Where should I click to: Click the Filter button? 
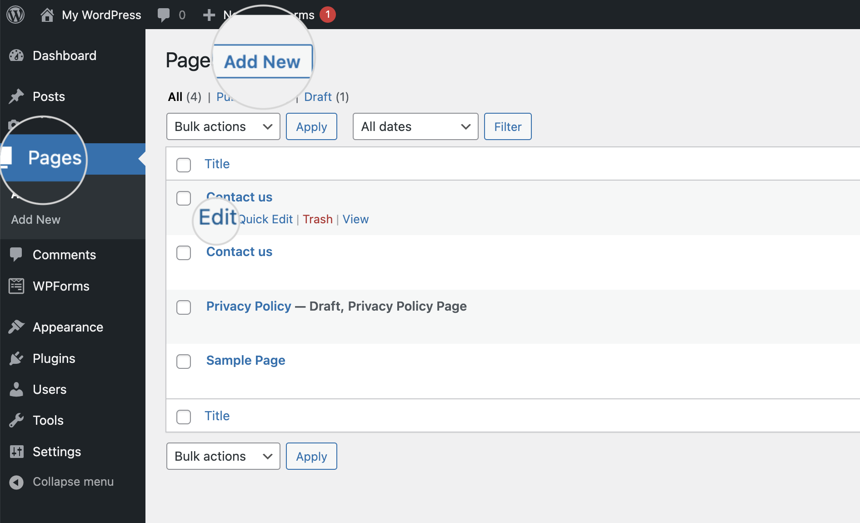[508, 126]
